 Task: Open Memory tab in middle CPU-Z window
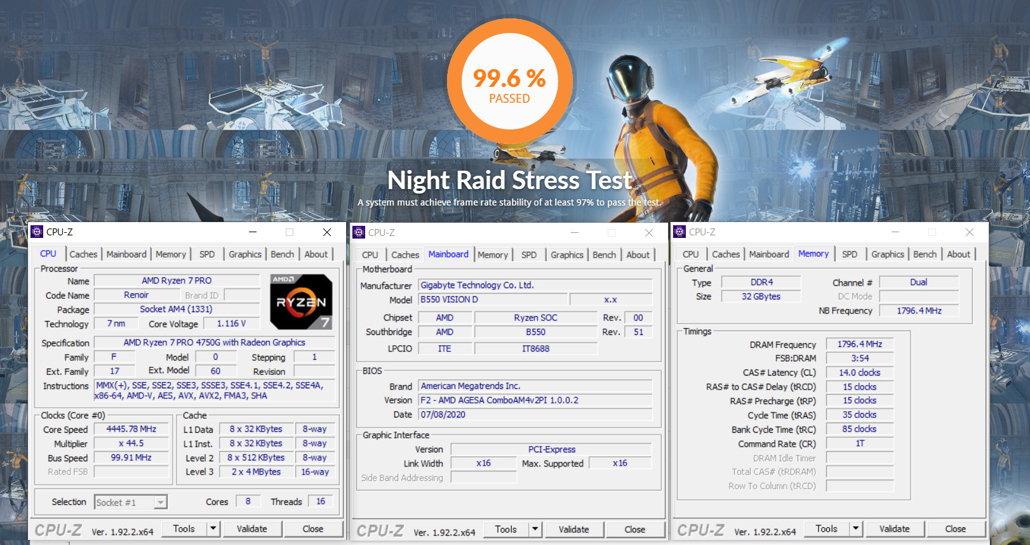pos(493,254)
